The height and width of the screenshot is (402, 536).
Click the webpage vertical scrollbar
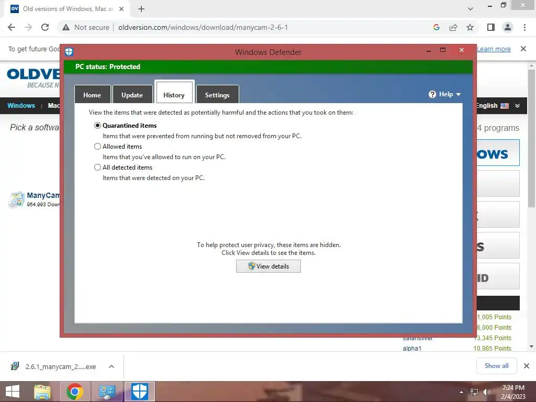531,138
